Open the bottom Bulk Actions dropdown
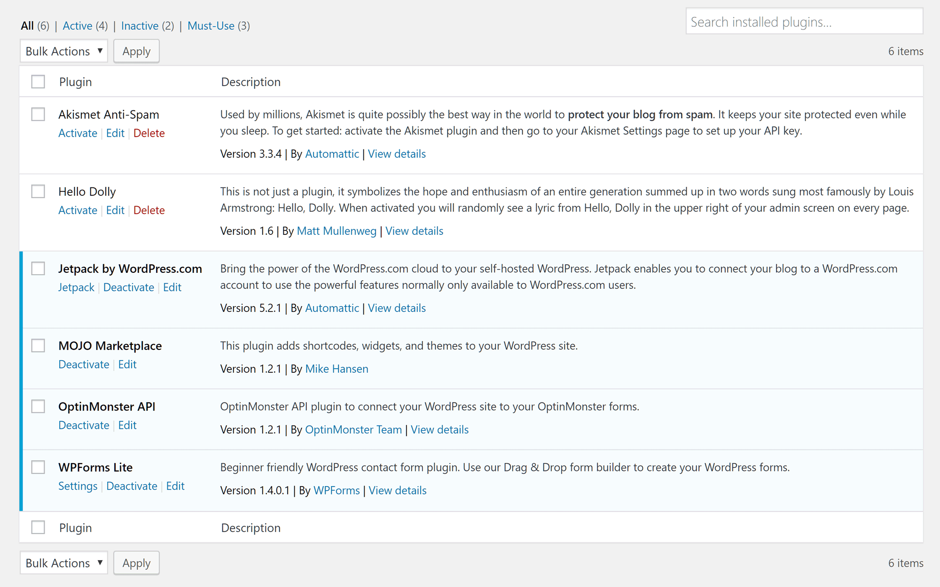The image size is (940, 587). click(64, 563)
